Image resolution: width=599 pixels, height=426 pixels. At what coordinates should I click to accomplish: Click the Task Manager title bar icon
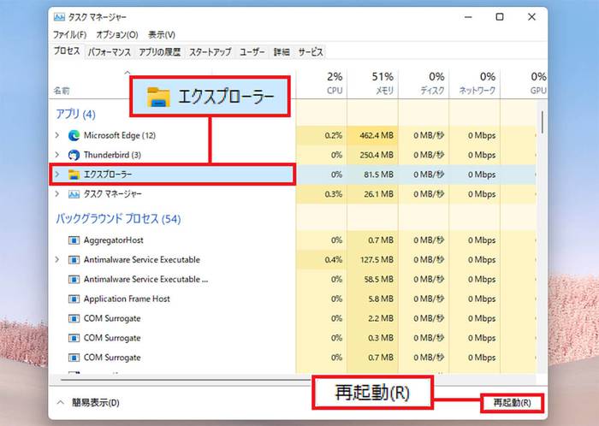pyautogui.click(x=59, y=17)
